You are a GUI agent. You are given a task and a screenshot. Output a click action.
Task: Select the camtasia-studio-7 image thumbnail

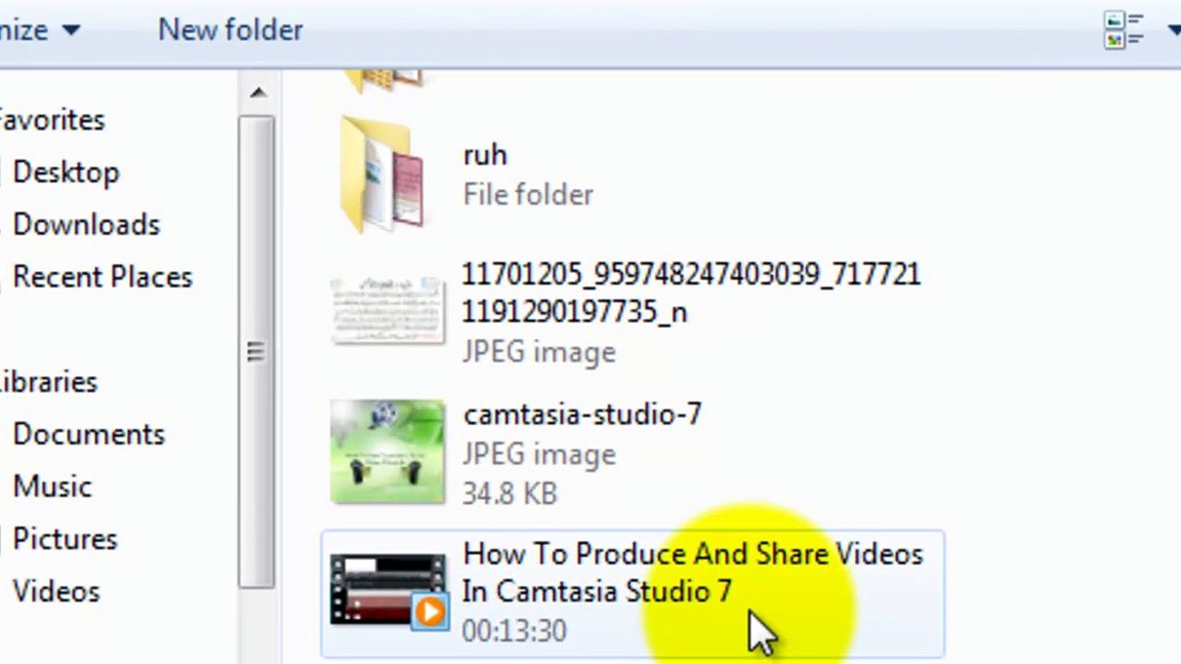point(388,452)
